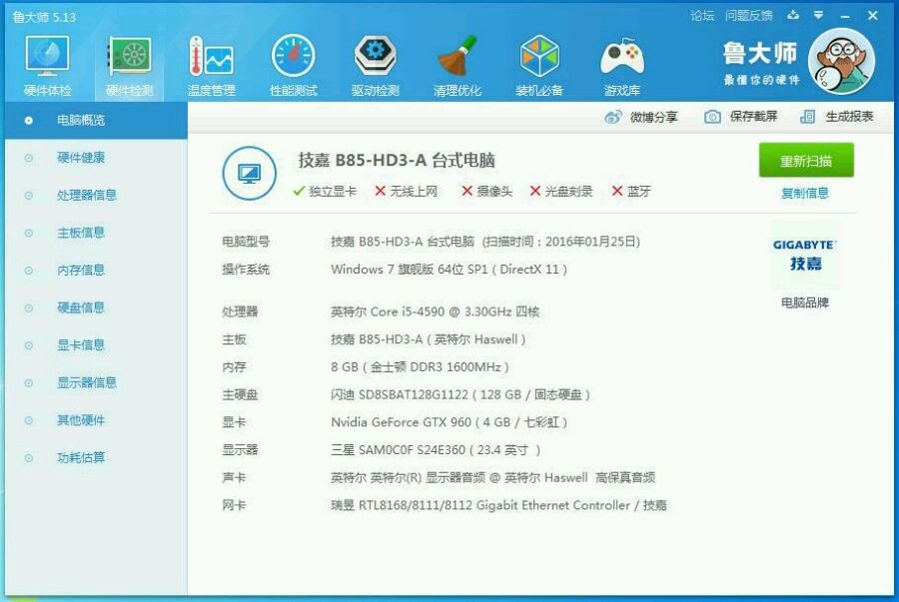Click the Weibo share icon

click(x=613, y=117)
